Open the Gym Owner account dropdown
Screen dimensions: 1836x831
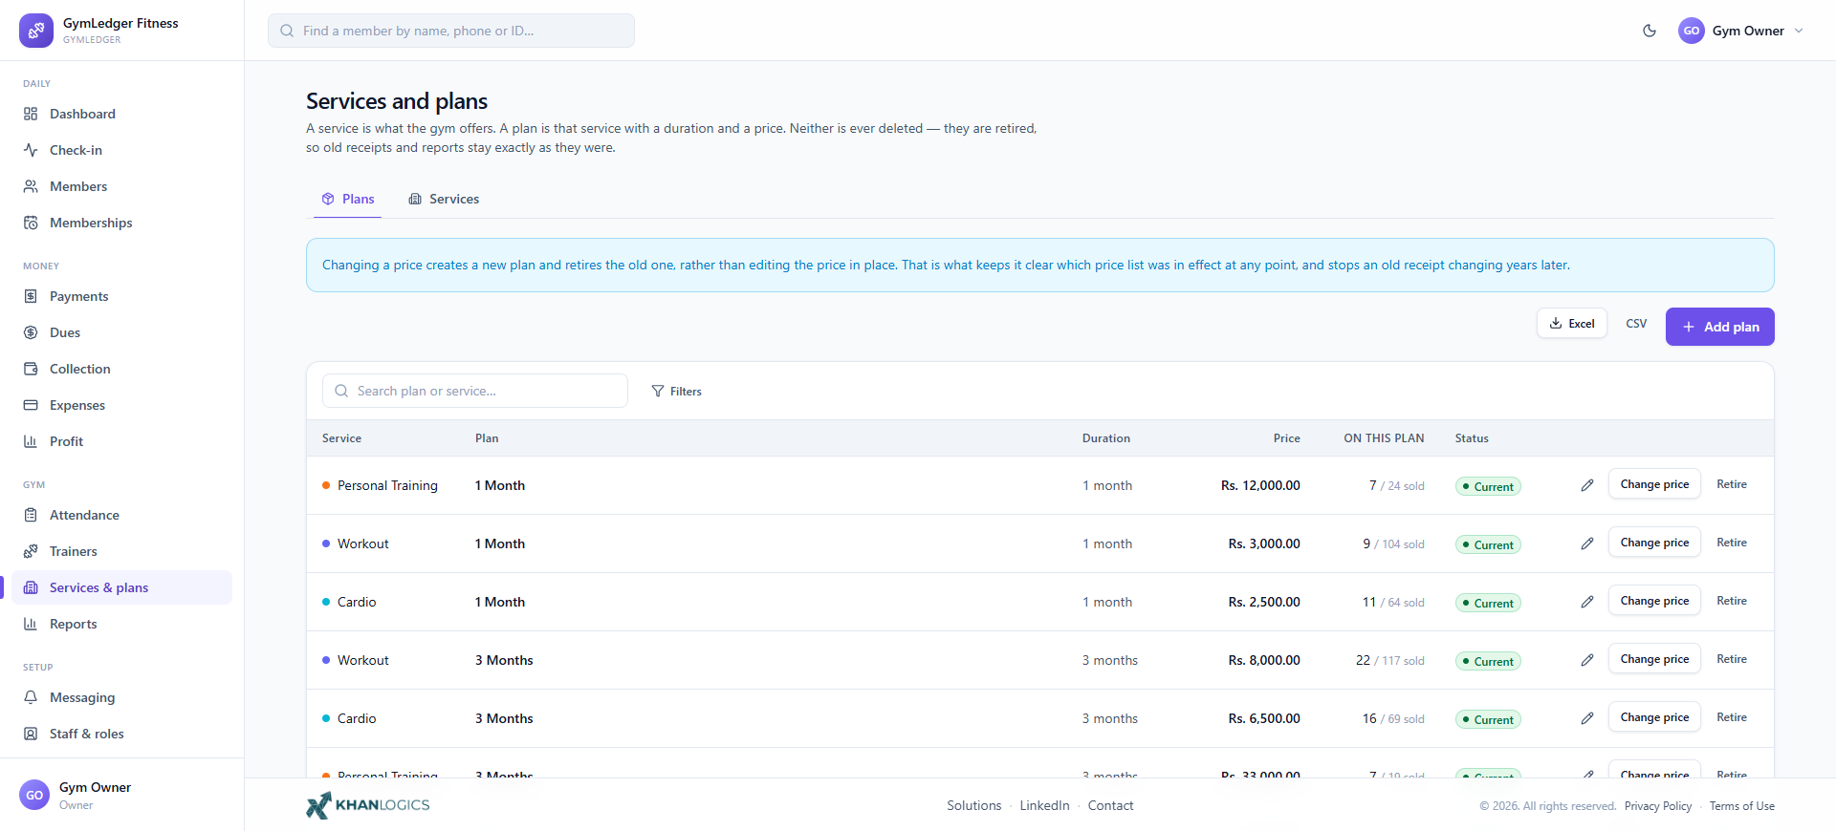1740,31
